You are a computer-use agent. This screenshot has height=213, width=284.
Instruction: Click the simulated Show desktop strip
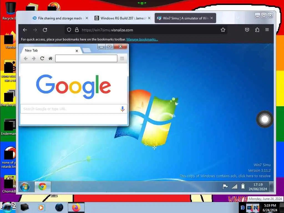point(271,187)
